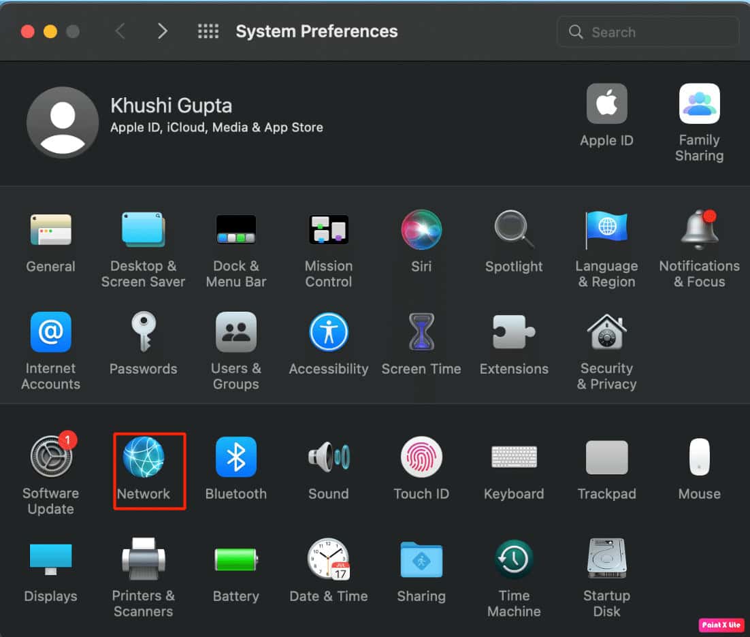This screenshot has width=750, height=637.
Task: Select the Siri preferences icon
Action: click(x=421, y=229)
